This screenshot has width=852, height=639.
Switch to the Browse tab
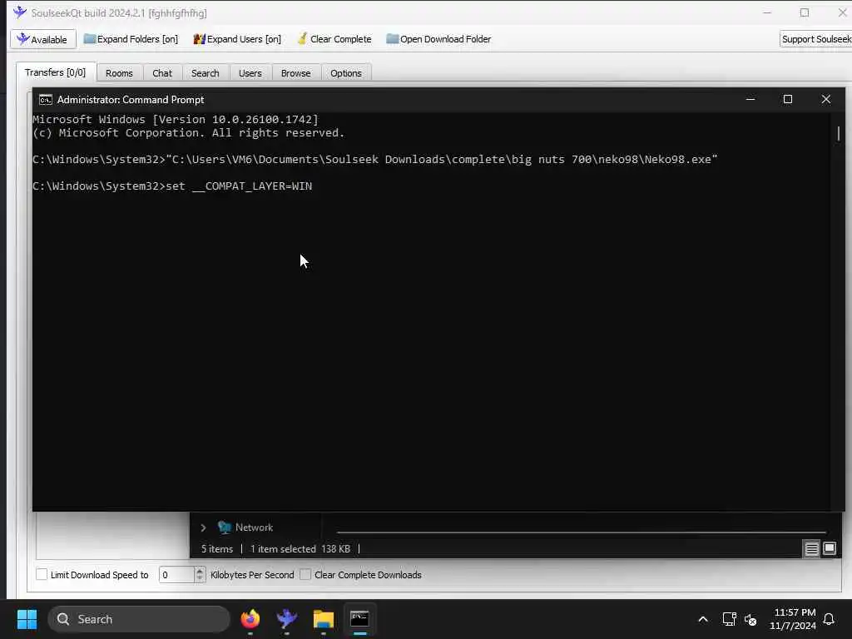[x=295, y=73]
